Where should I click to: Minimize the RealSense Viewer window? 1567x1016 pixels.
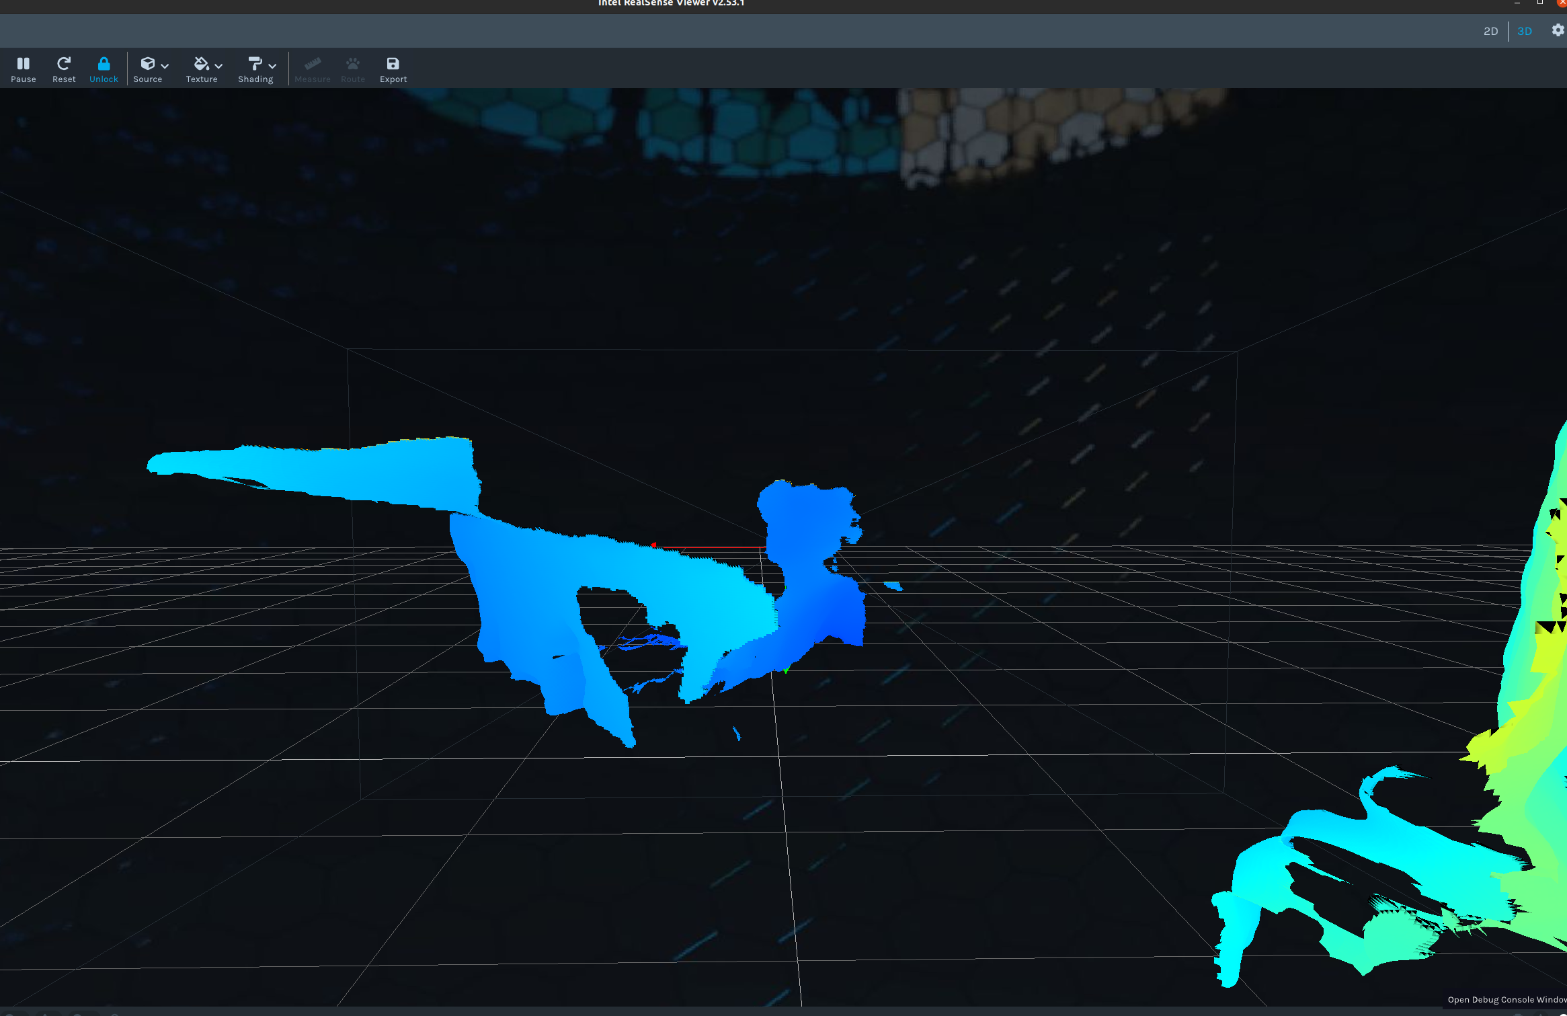1517,3
